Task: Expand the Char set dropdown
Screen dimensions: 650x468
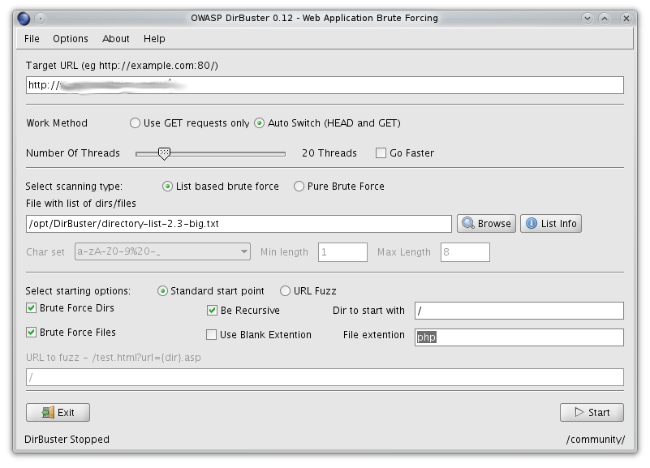Action: click(x=244, y=252)
